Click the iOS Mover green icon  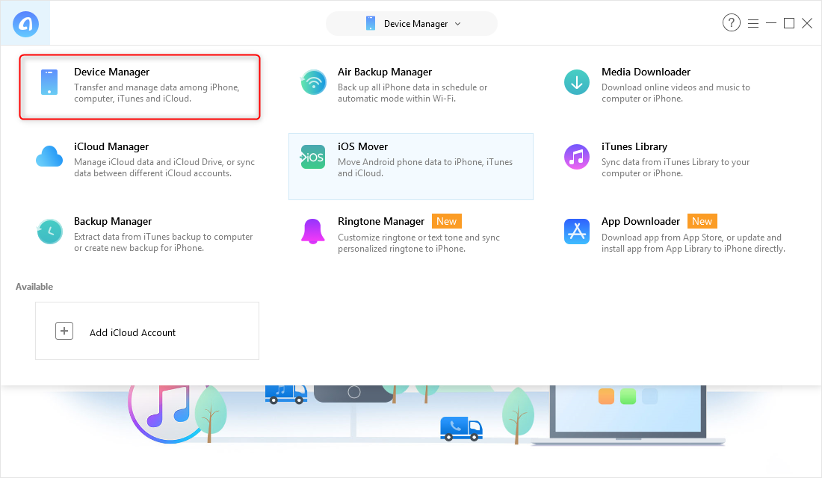[x=313, y=157]
